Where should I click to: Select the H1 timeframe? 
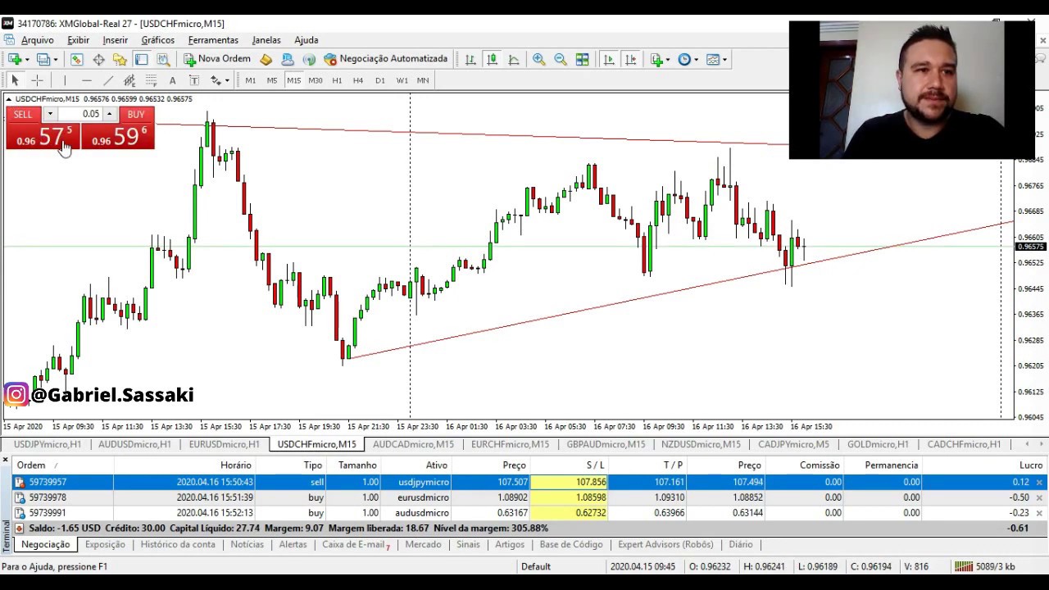tap(337, 80)
